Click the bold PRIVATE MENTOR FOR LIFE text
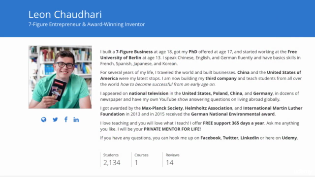The height and width of the screenshot is (177, 315). (x=172, y=129)
